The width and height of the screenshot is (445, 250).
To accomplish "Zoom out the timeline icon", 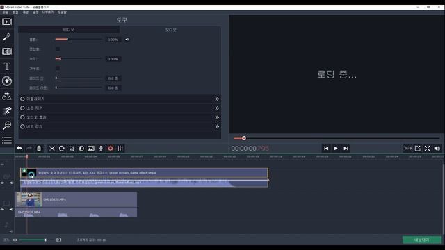I will pyautogui.click(x=15, y=240).
